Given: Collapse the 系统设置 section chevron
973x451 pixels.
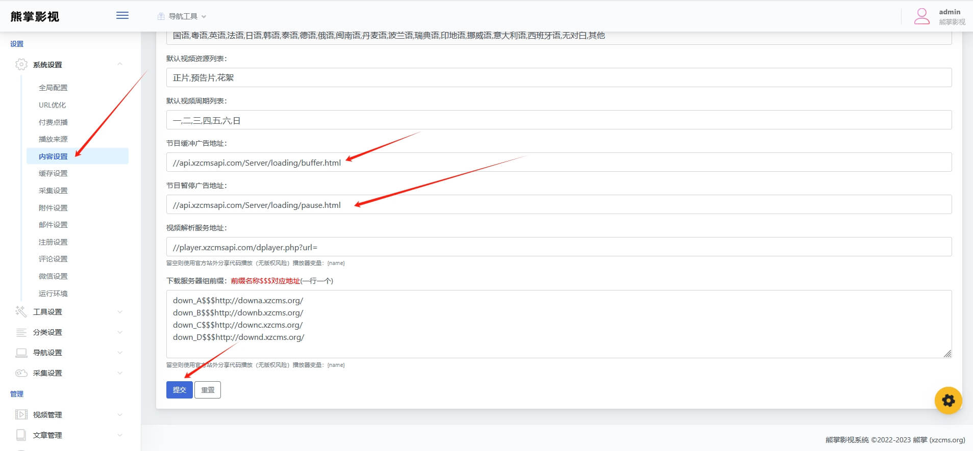Looking at the screenshot, I should coord(120,64).
